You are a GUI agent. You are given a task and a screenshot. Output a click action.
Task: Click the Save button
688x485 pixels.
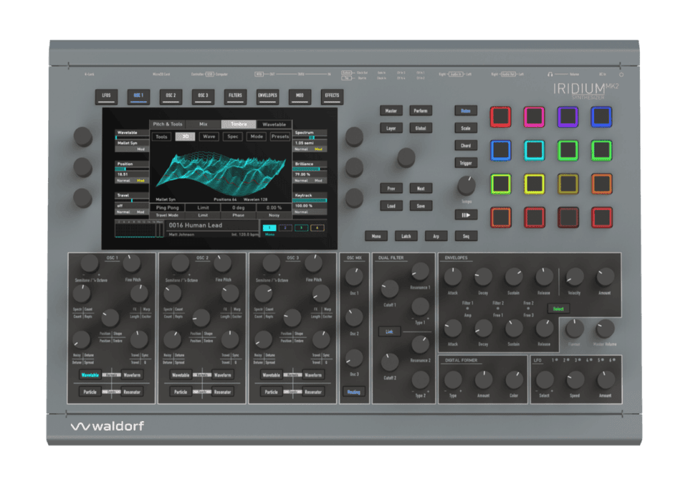(x=421, y=206)
